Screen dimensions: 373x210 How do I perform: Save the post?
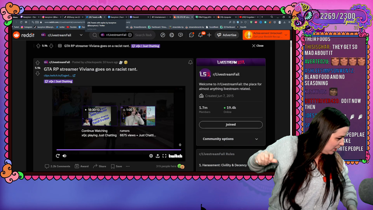[x=117, y=166]
